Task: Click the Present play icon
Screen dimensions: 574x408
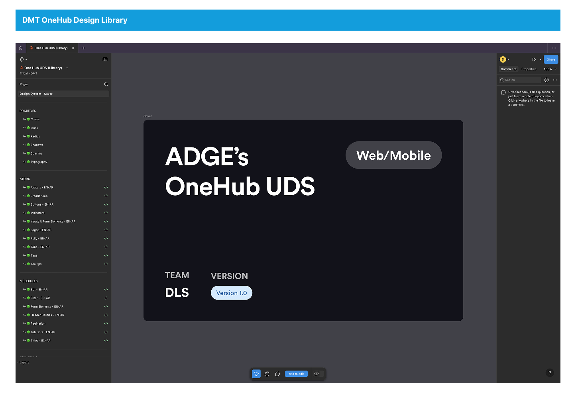Action: click(x=534, y=59)
